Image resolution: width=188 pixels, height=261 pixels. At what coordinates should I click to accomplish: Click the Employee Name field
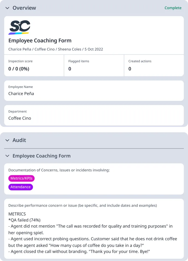tap(94, 91)
